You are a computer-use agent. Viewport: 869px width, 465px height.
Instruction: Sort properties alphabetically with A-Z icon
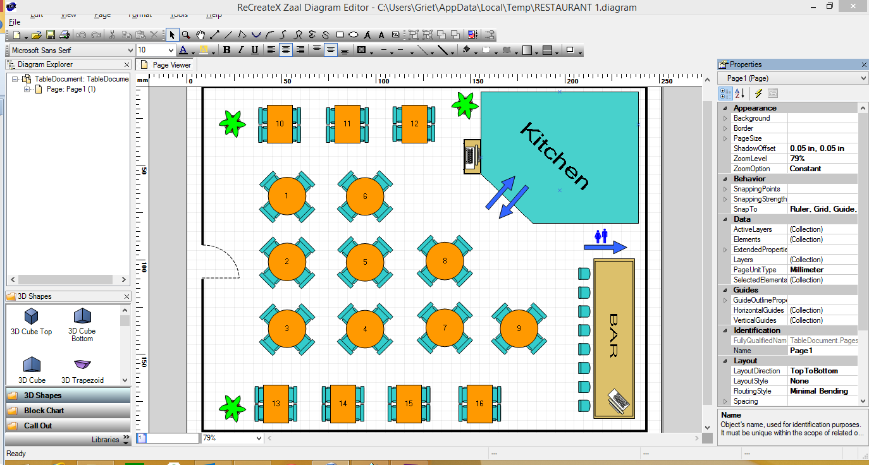[739, 94]
